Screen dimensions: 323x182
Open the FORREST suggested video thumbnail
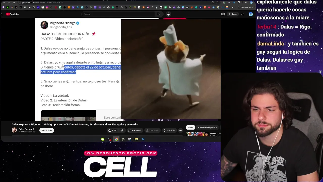198,134
